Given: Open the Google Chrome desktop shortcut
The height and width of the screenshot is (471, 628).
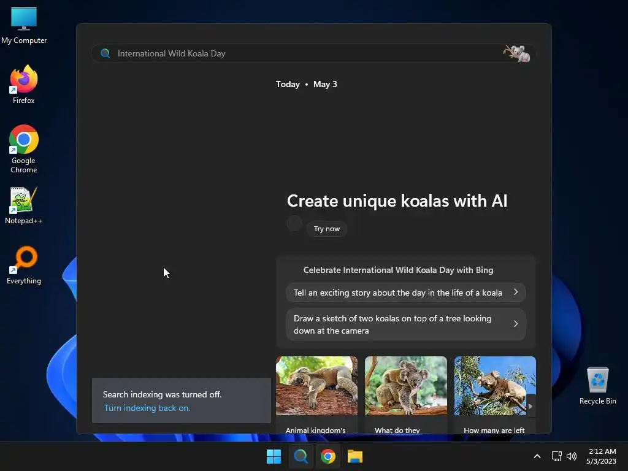Looking at the screenshot, I should [x=24, y=149].
